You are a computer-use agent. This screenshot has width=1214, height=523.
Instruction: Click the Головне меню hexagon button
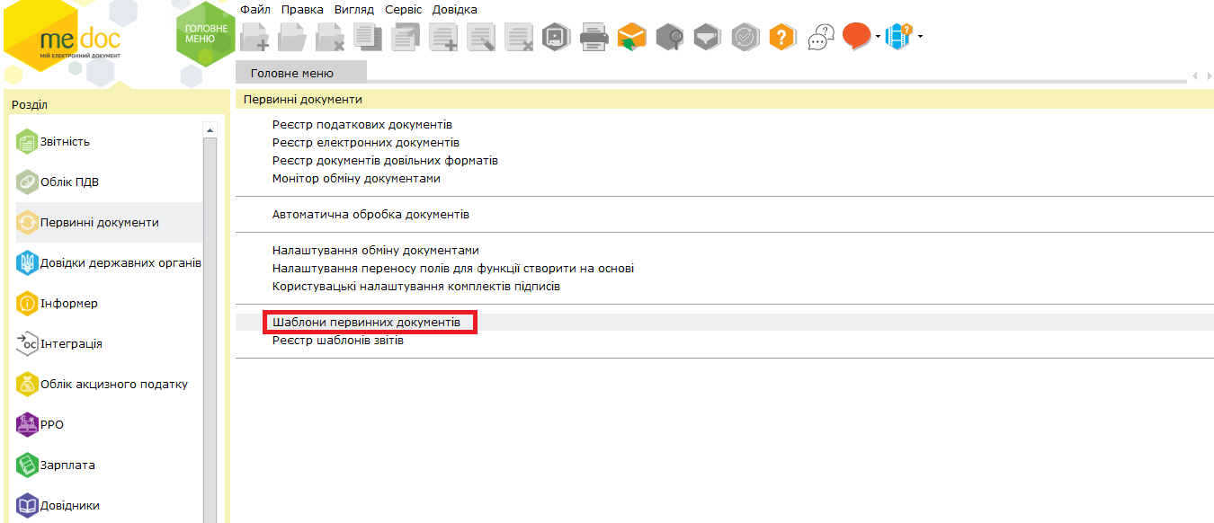click(x=206, y=35)
